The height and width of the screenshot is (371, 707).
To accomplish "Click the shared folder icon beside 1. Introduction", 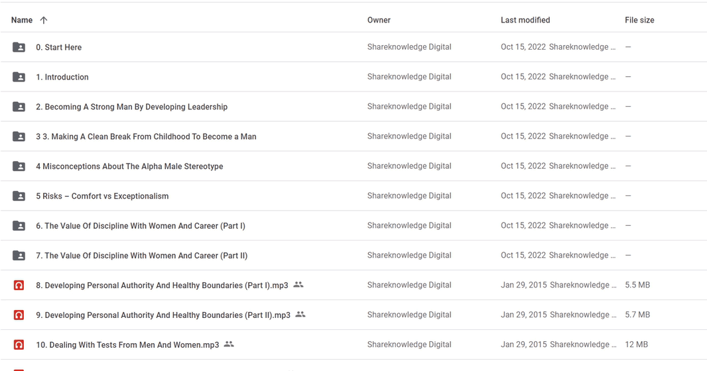I will point(19,77).
